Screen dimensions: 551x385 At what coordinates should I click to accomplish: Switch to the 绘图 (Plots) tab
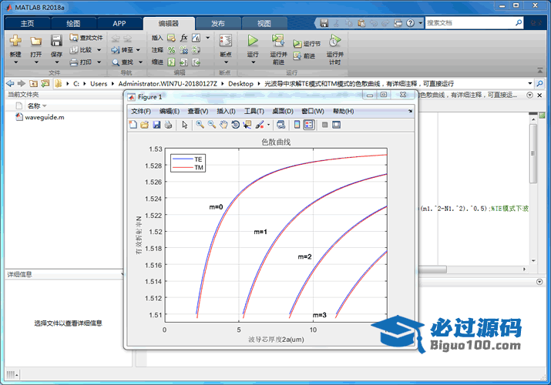[73, 24]
